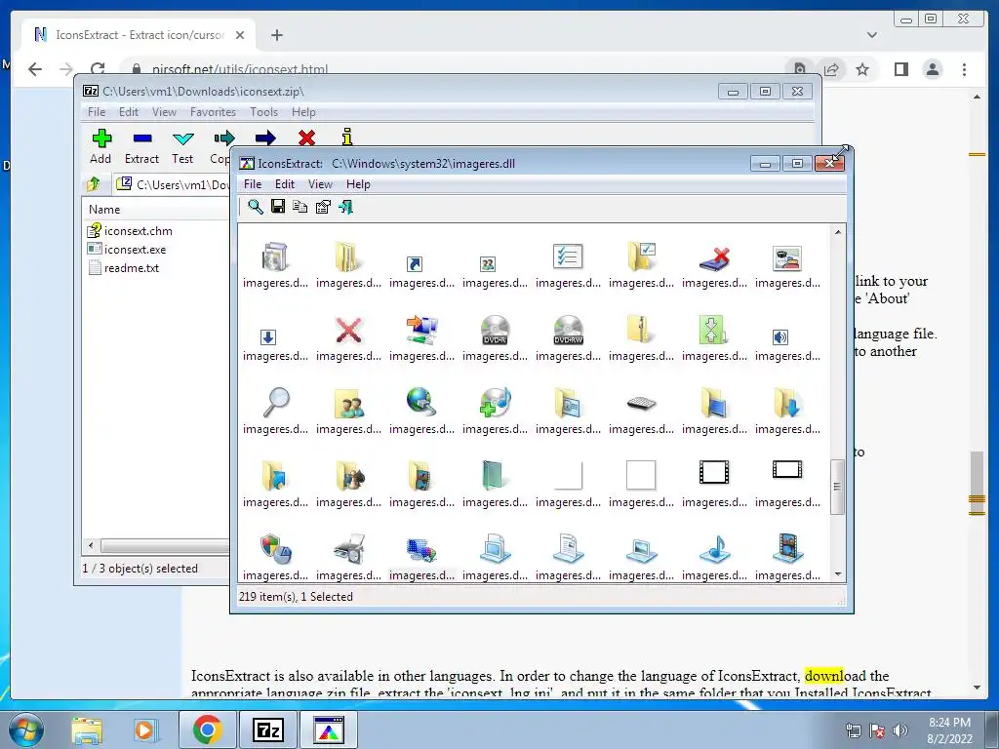Screen dimensions: 999x749
Task: Open the Chrome three-dot menu
Action: tap(964, 69)
